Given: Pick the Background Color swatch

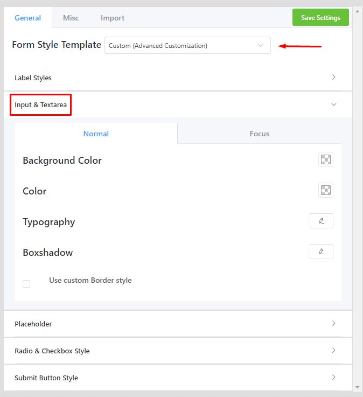Looking at the screenshot, I should coord(325,159).
